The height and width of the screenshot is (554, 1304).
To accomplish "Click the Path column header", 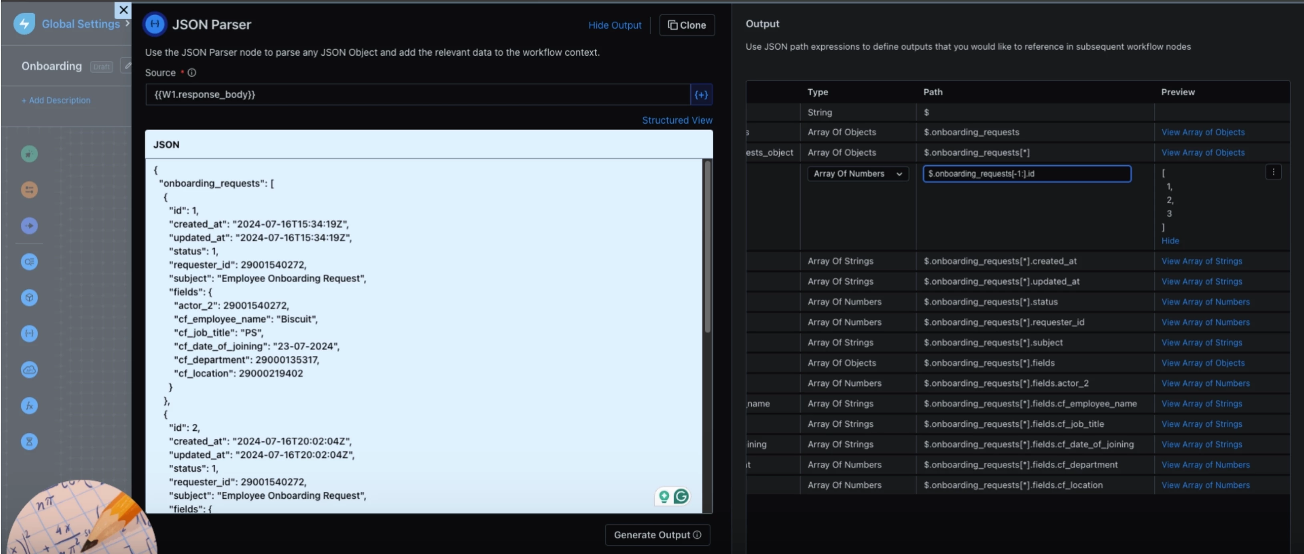I will (x=933, y=92).
